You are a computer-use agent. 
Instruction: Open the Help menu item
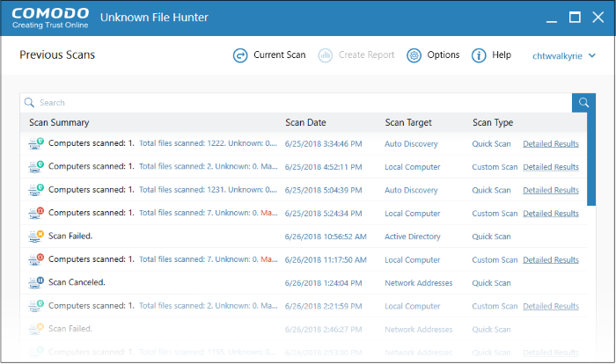tap(502, 55)
